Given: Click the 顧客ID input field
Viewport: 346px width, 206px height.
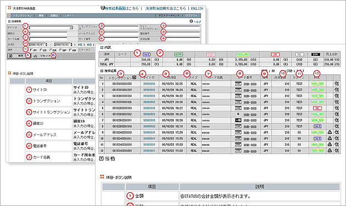Looking at the screenshot, I should pyautogui.click(x=48, y=33).
